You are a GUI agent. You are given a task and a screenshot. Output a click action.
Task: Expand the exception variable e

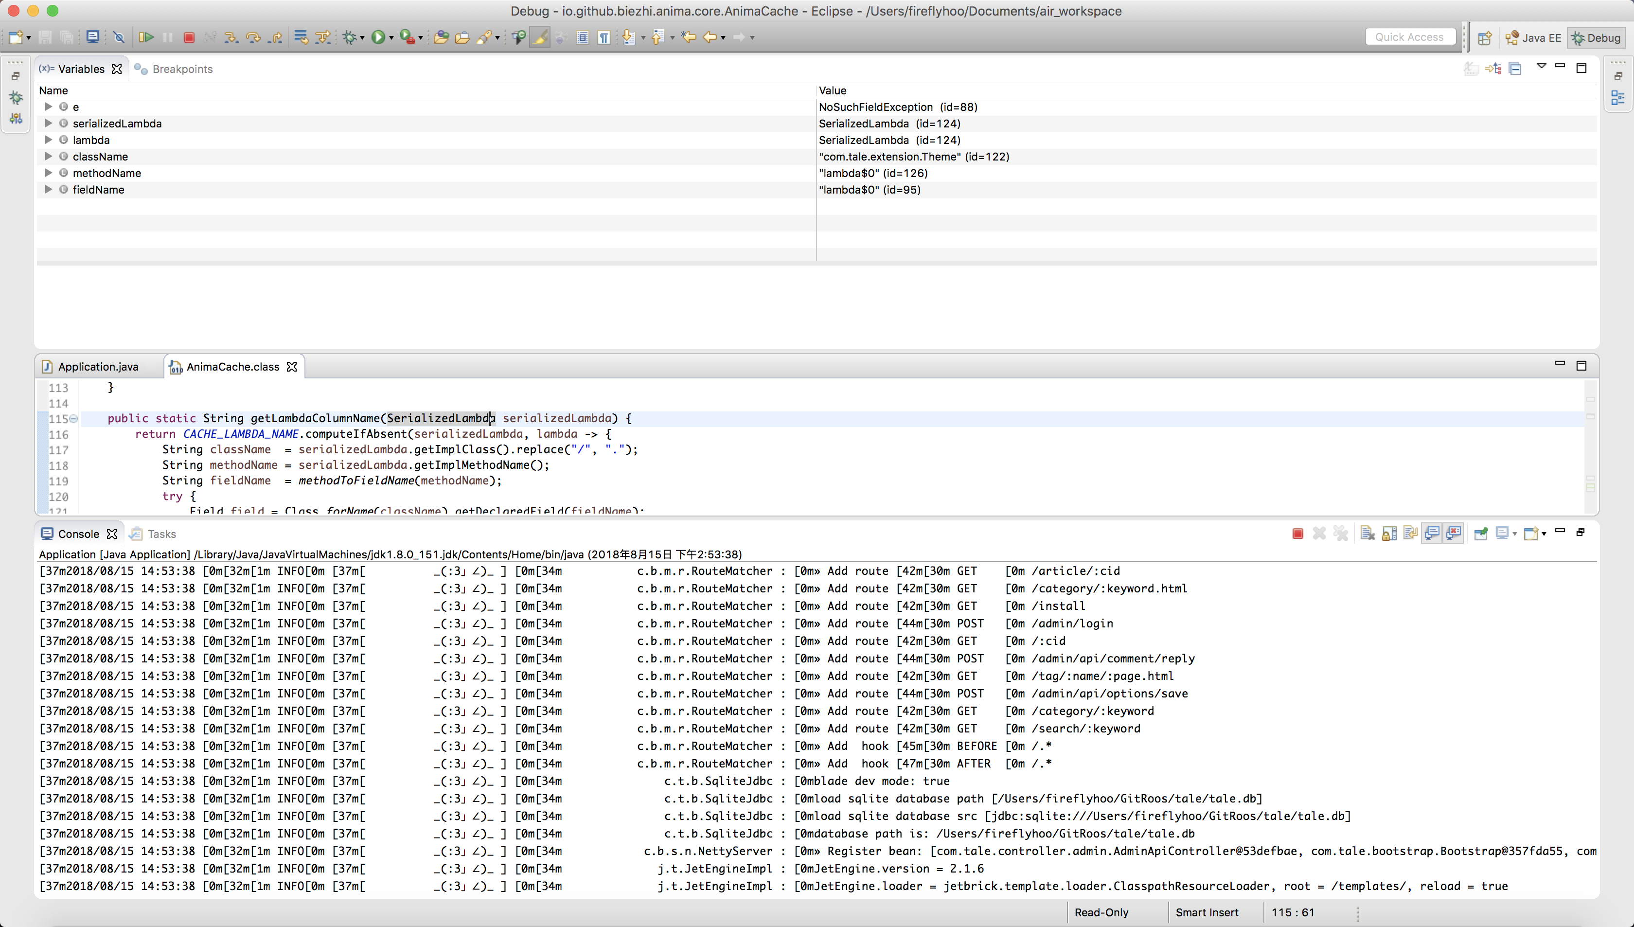click(x=48, y=107)
